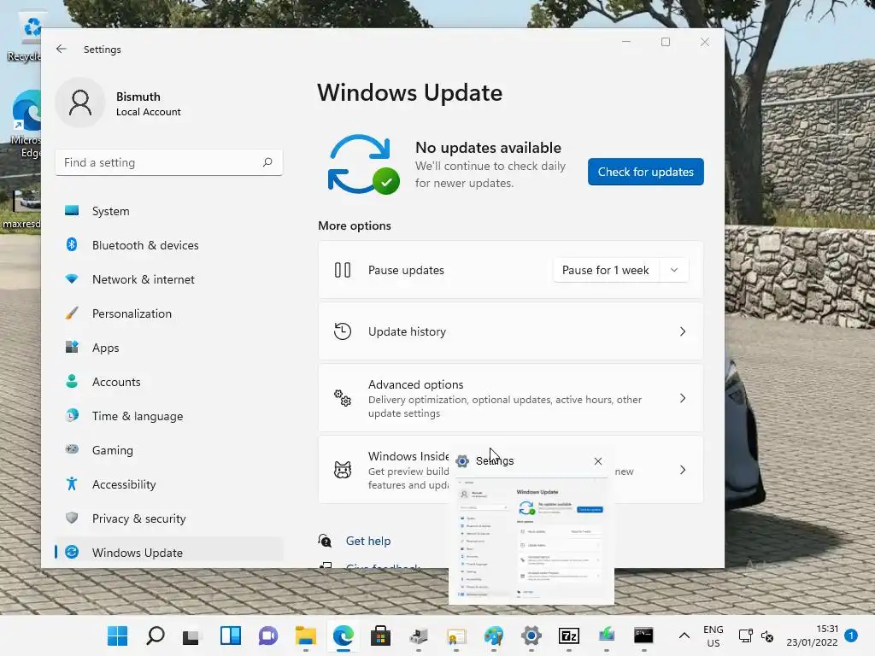Open Gaming settings

(x=169, y=449)
